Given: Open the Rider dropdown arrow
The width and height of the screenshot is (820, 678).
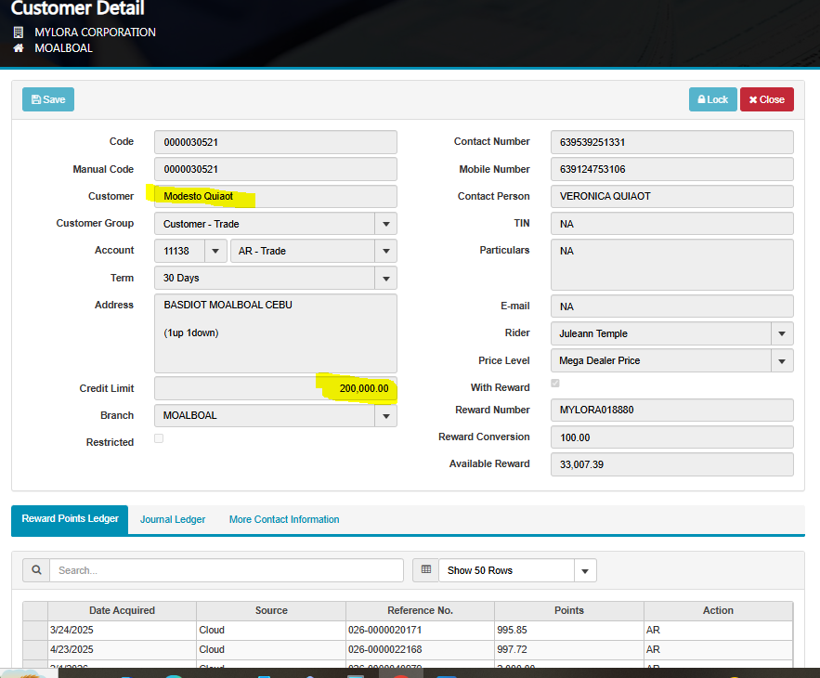Looking at the screenshot, I should tap(782, 333).
